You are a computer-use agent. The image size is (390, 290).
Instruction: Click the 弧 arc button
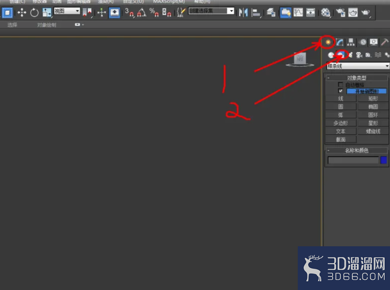pyautogui.click(x=341, y=115)
